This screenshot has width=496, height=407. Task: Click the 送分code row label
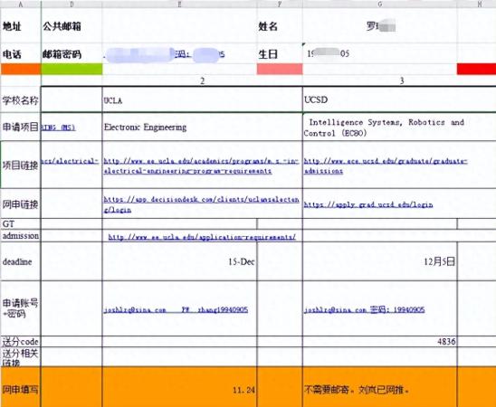(21, 342)
